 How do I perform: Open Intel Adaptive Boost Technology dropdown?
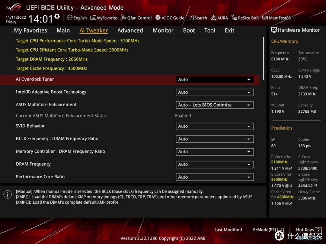215,92
